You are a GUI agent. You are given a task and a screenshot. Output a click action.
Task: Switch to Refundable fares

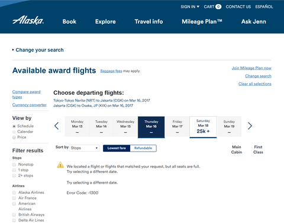point(143,148)
